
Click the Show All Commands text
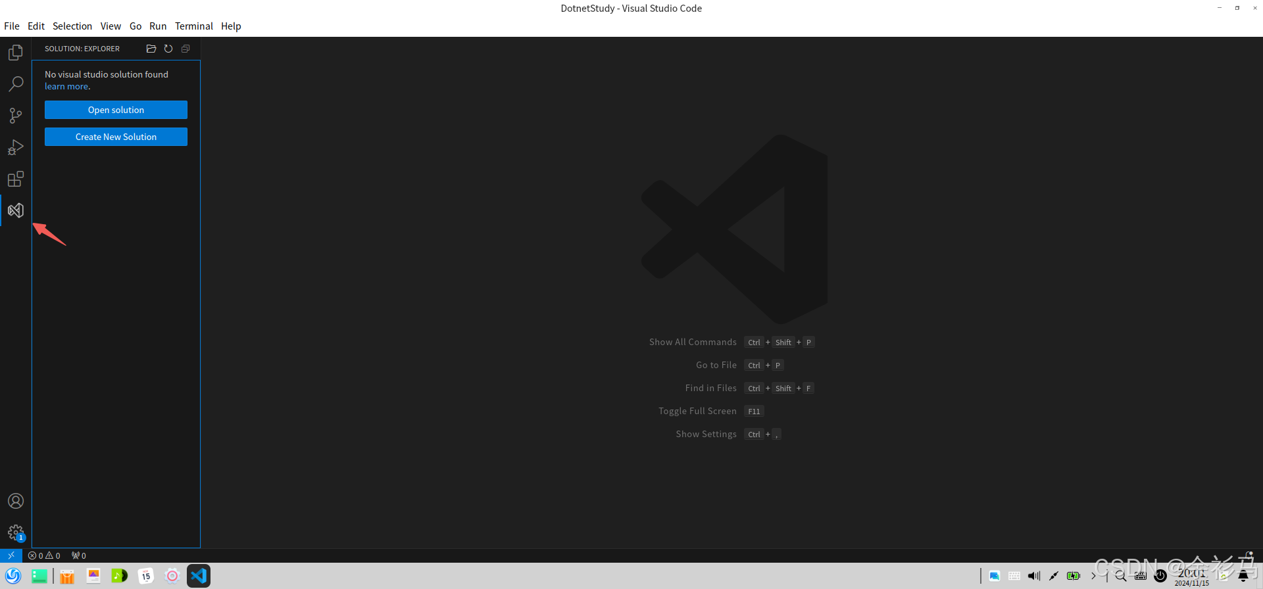[x=693, y=342]
